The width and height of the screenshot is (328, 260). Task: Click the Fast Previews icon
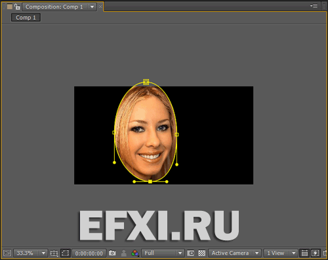point(315,253)
